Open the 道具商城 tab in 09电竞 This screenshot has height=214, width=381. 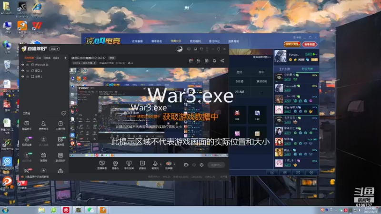[233, 41]
